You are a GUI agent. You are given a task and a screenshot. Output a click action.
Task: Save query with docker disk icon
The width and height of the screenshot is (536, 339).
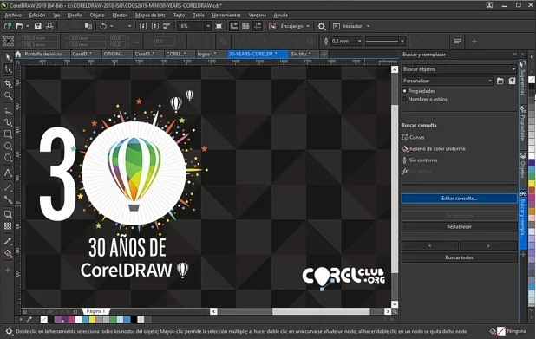(x=512, y=81)
